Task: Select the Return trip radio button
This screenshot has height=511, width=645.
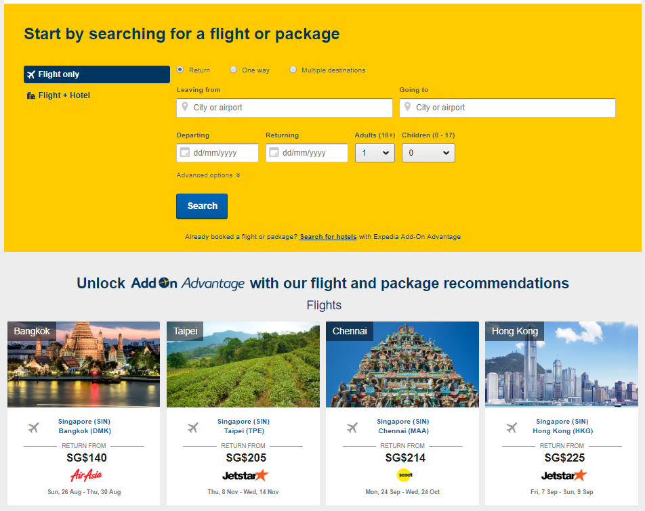Action: click(x=180, y=70)
